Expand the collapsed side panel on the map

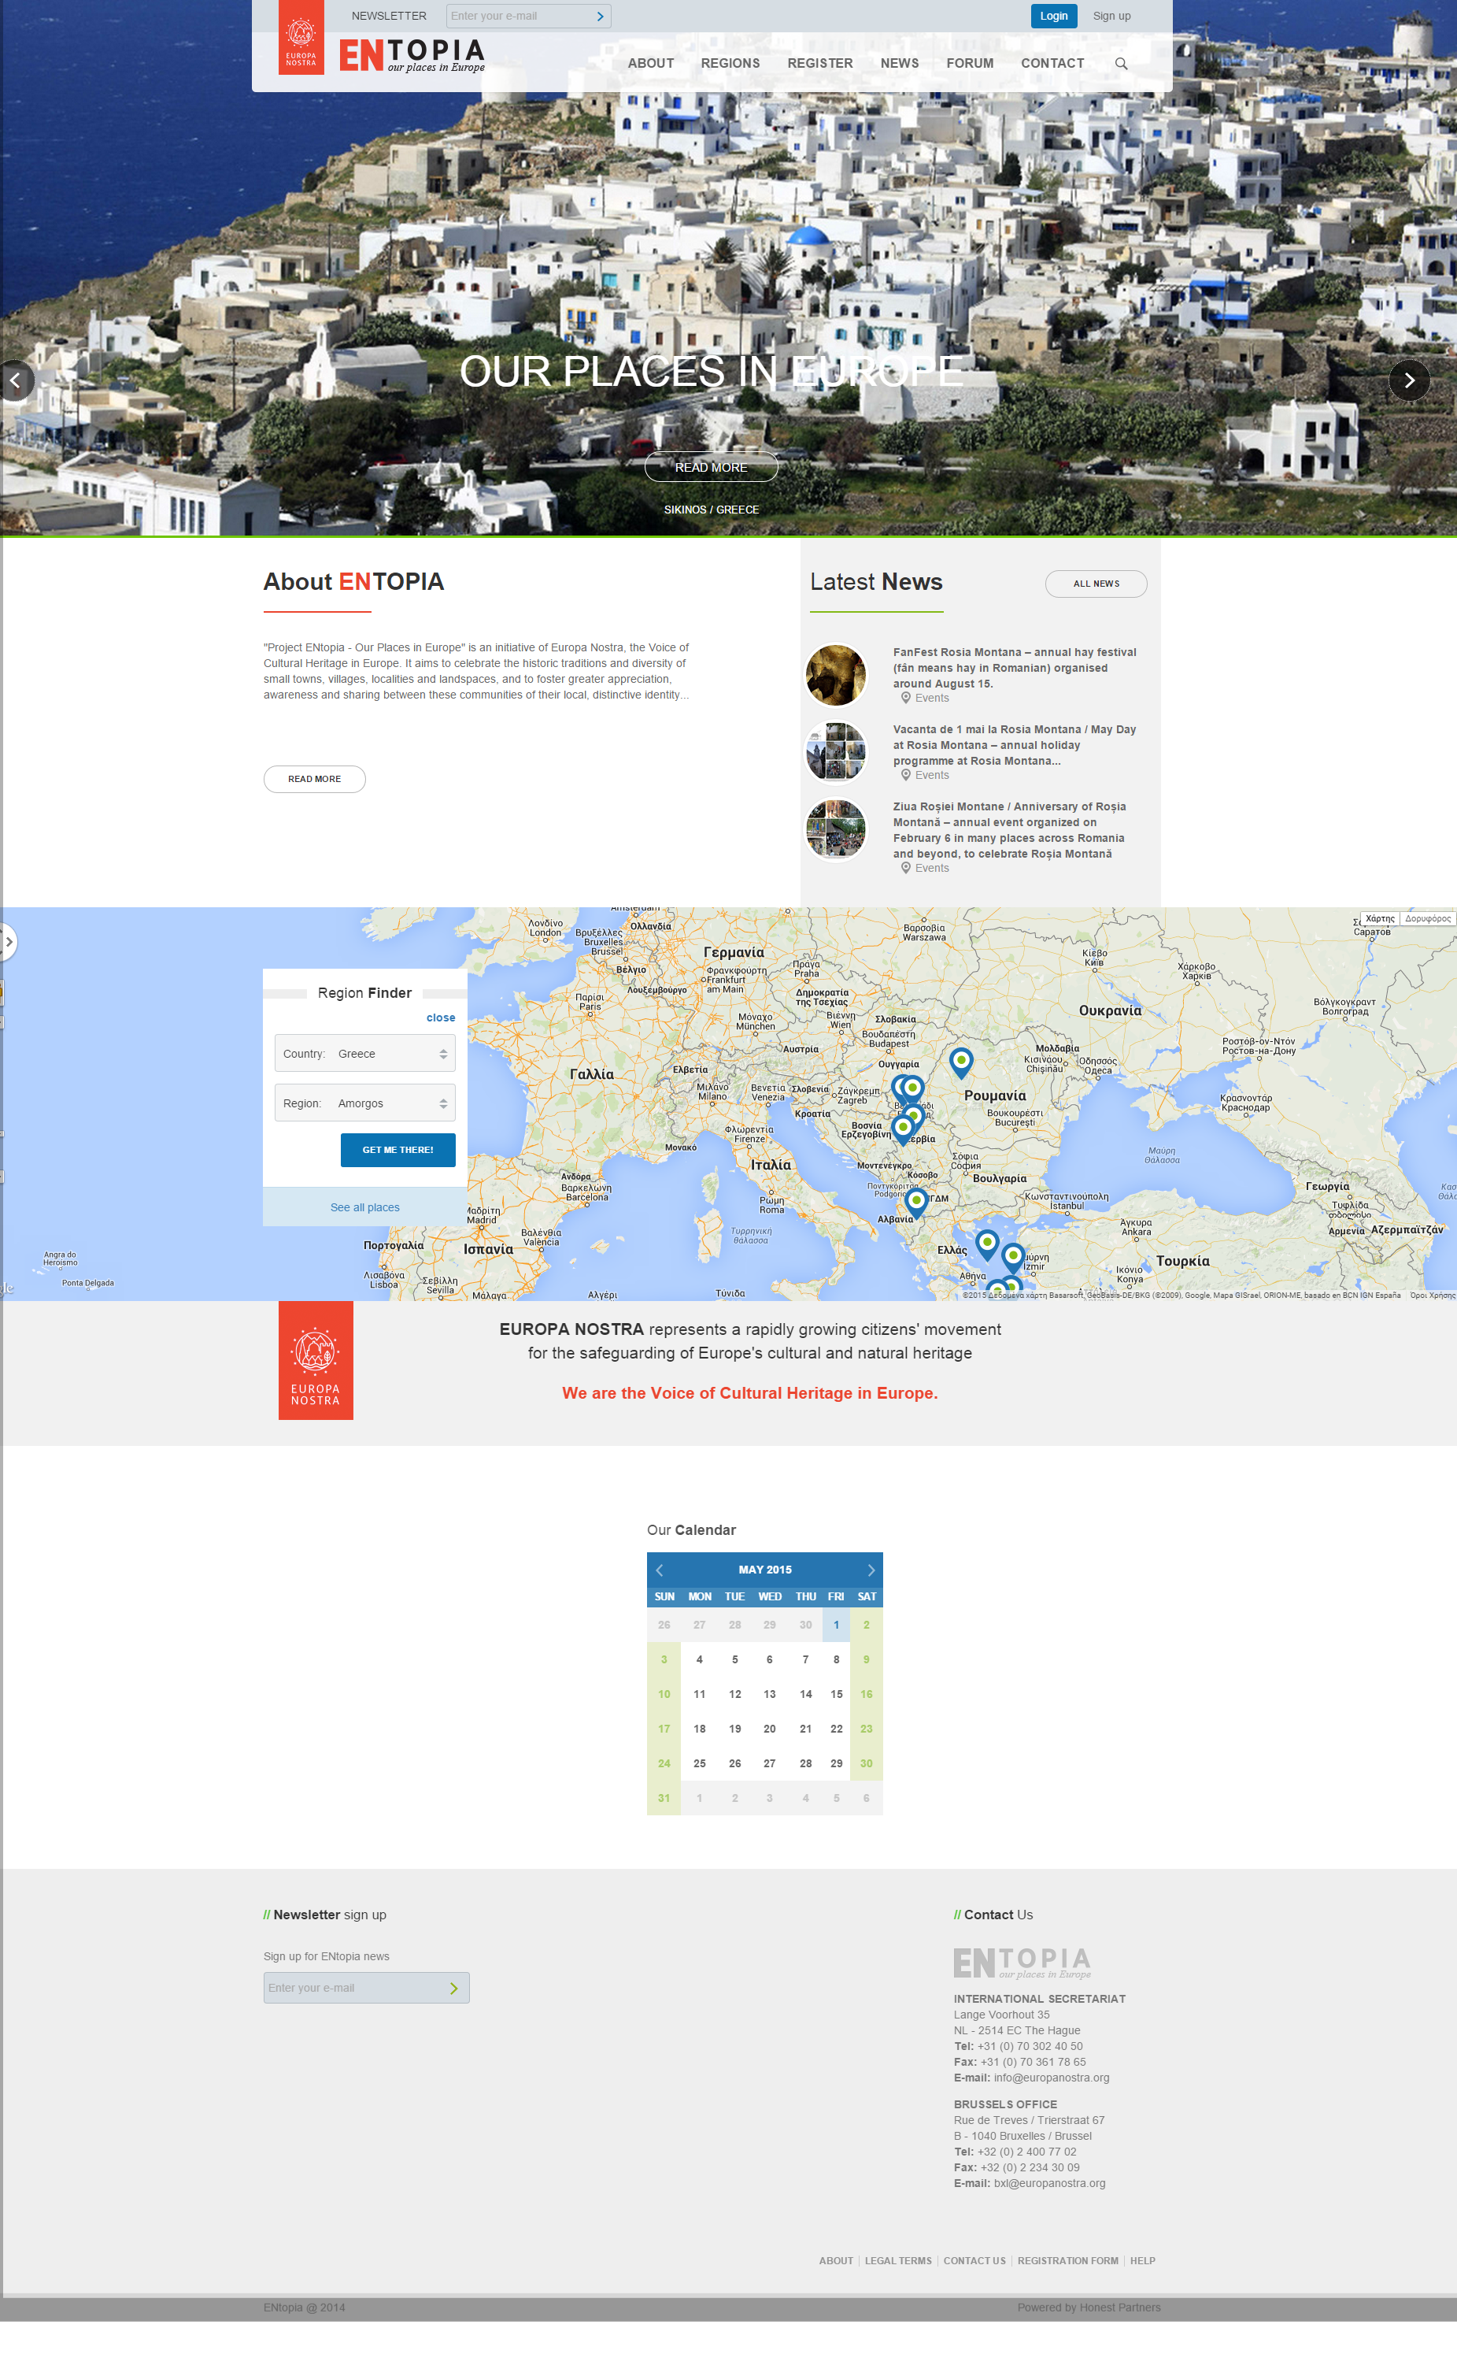click(8, 942)
